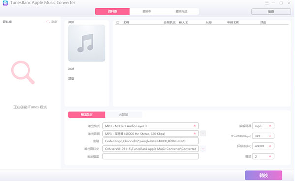Select the Metadata (元數據) tab
The image size is (295, 181).
tap(123, 114)
